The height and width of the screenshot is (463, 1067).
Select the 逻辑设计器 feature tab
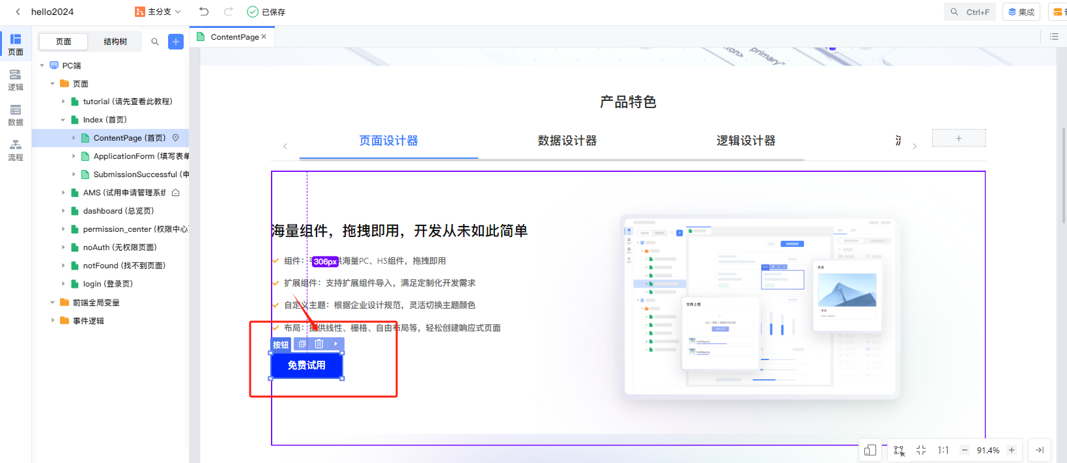[x=746, y=141]
